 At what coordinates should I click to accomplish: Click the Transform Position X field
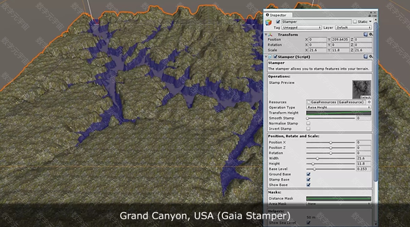click(x=318, y=39)
